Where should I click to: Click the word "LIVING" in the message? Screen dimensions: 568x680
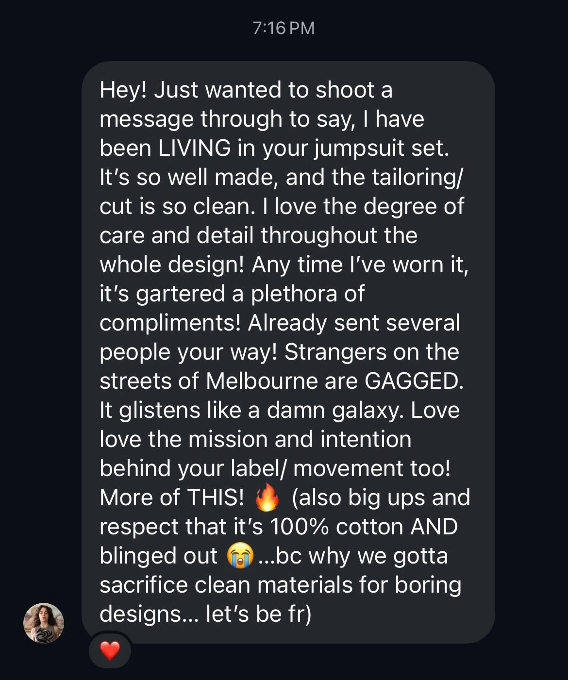(x=194, y=149)
